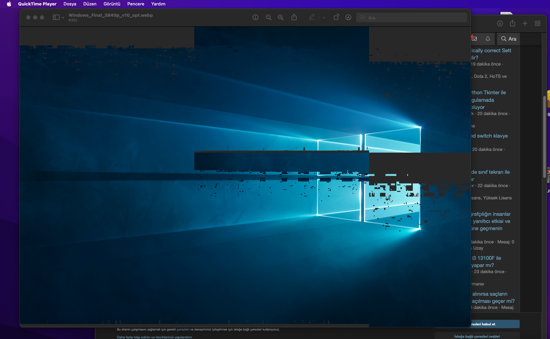Accept cookies with 'çerezleri kabul et' button

tap(495, 324)
